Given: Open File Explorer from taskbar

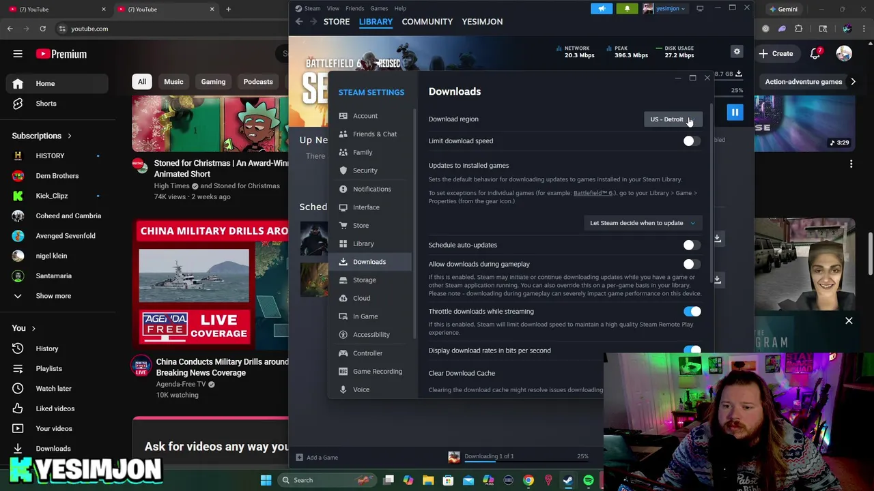Looking at the screenshot, I should pos(428,480).
